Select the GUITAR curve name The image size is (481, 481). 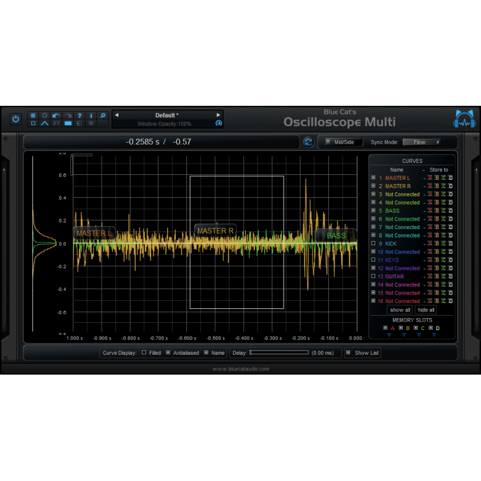click(396, 276)
